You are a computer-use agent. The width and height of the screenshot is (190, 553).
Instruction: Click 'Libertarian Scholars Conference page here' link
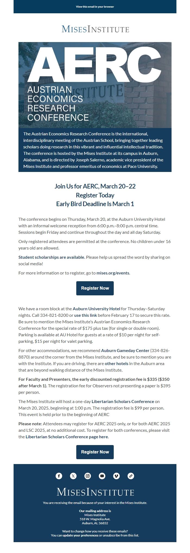click(x=67, y=437)
